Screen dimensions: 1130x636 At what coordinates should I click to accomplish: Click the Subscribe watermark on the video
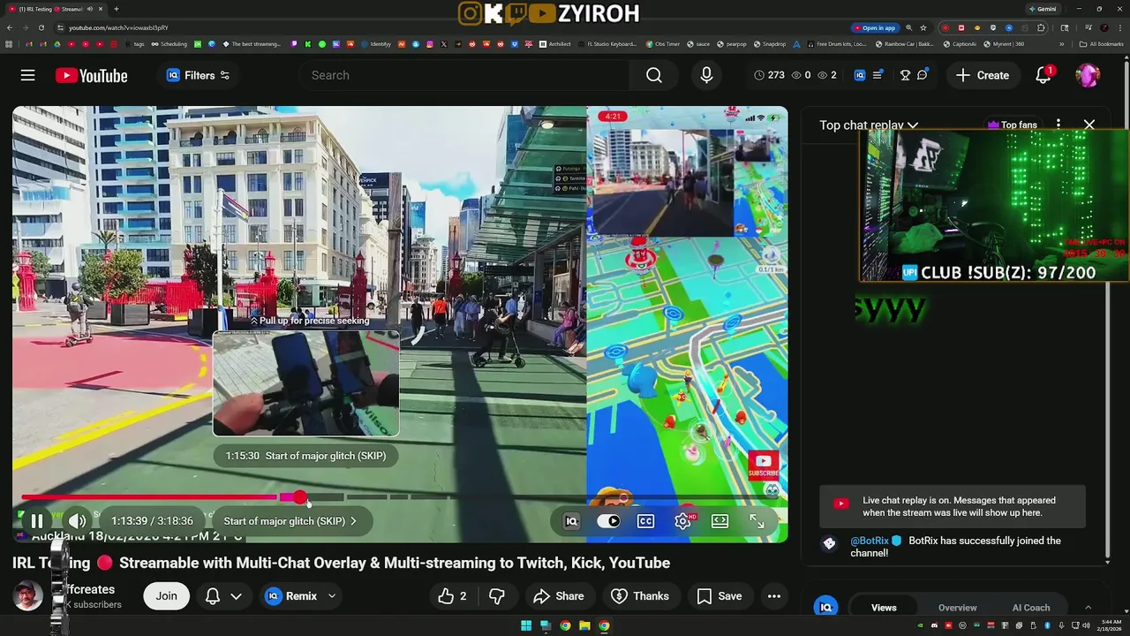[764, 466]
